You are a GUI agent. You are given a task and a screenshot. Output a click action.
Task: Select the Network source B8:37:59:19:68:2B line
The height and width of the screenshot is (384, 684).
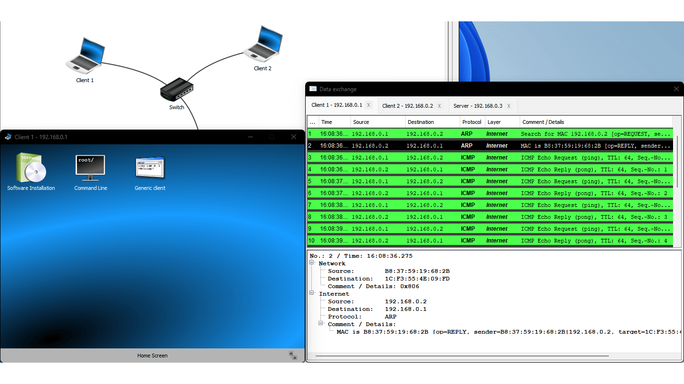coord(388,271)
